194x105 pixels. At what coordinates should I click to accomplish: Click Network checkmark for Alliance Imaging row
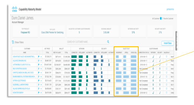[153, 61]
